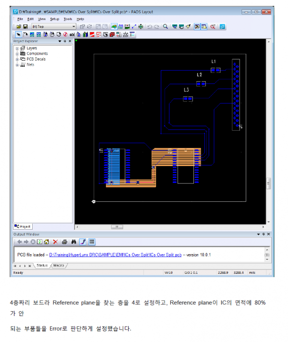Click the print icon in Output Window

coord(64,242)
